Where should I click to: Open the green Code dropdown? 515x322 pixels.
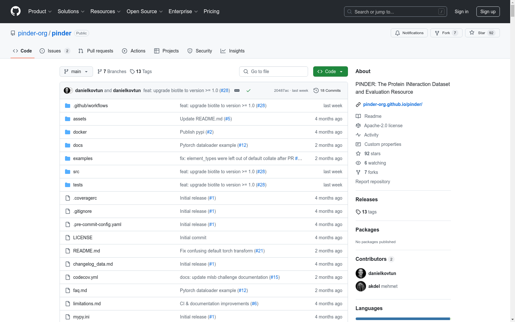pyautogui.click(x=330, y=71)
